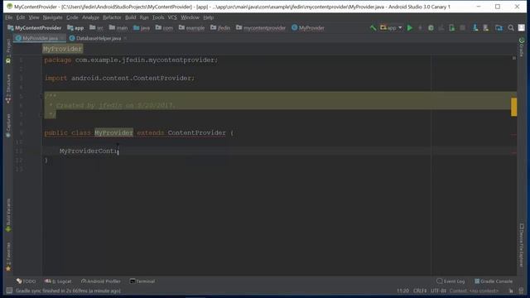Click the red error stripe at class line
This screenshot has width=530, height=298.
tap(513, 135)
